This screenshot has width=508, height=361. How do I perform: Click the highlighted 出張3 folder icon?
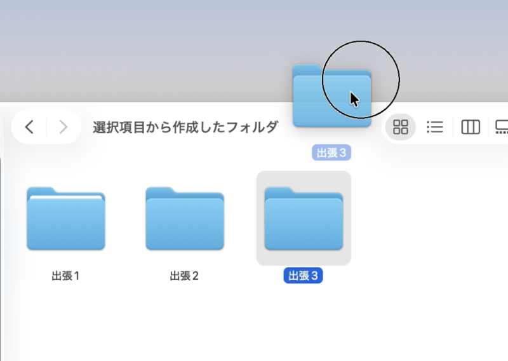click(304, 220)
